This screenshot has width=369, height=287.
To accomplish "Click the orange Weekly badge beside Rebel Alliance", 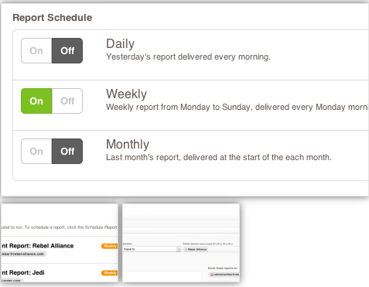I will pyautogui.click(x=110, y=246).
